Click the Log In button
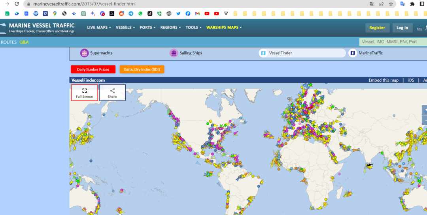The width and height of the screenshot is (427, 215). tap(402, 28)
